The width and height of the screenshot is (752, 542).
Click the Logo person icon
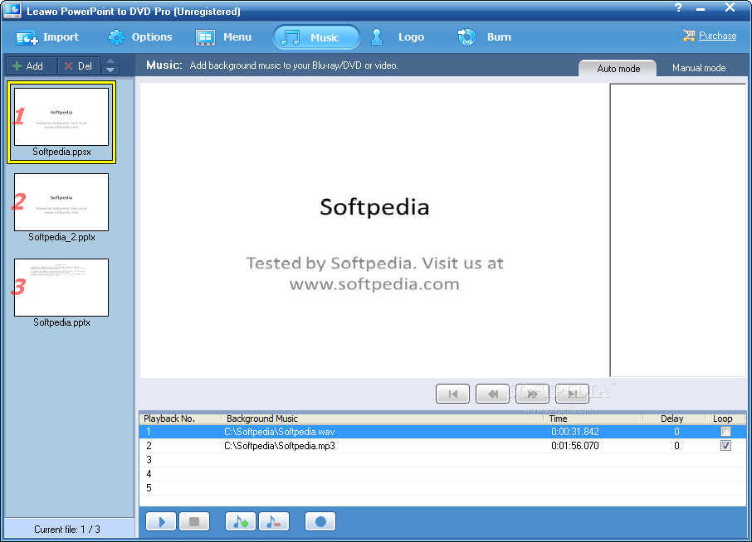(377, 36)
